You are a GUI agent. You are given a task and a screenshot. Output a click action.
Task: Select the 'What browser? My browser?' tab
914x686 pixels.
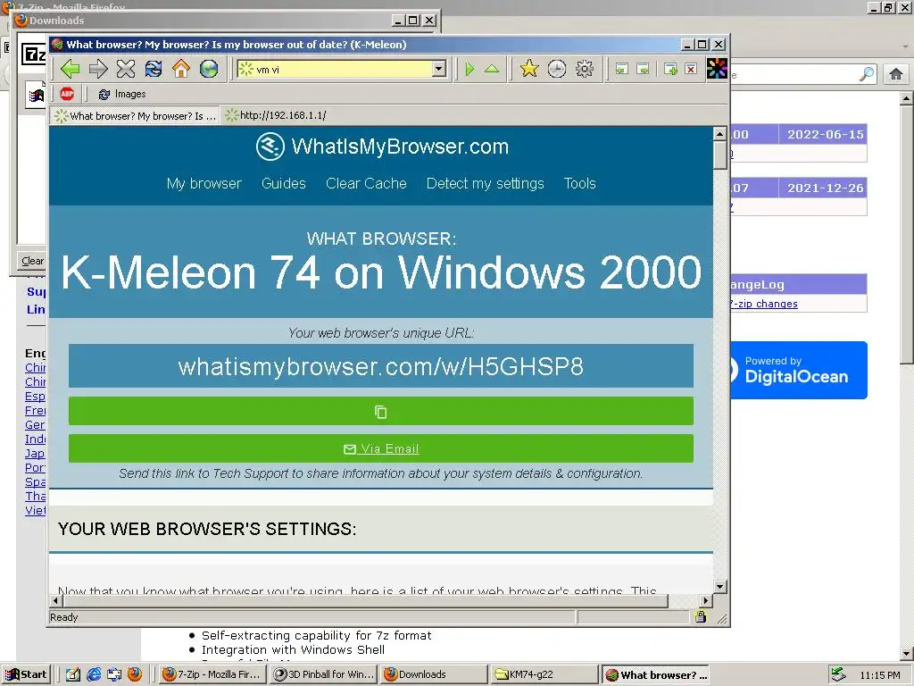point(136,115)
